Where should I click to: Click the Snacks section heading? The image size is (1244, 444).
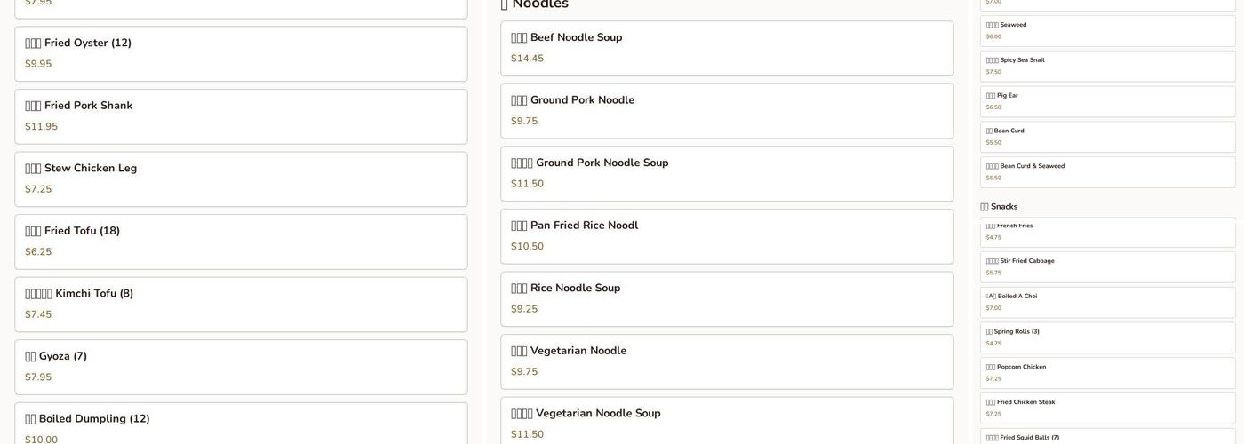click(1000, 207)
